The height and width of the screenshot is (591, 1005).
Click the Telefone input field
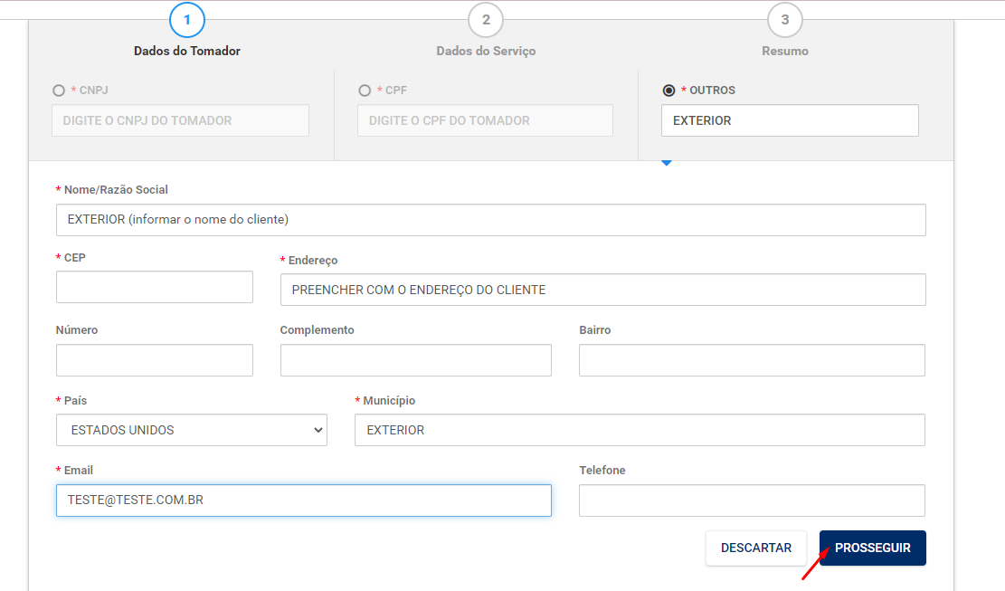[x=752, y=500]
